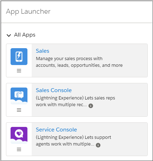The width and height of the screenshot is (153, 161).
Task: Open the Sales app lightning phone icon
Action: tap(19, 57)
